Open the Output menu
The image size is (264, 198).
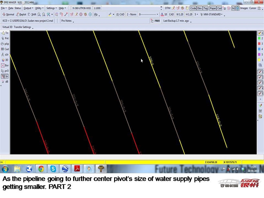pos(28,8)
